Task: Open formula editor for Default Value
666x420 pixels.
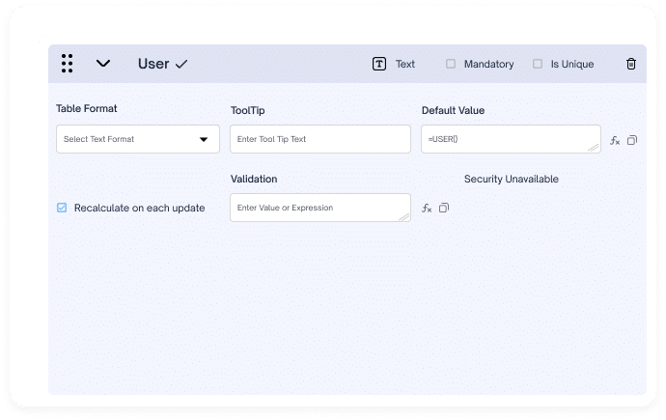Action: click(615, 140)
